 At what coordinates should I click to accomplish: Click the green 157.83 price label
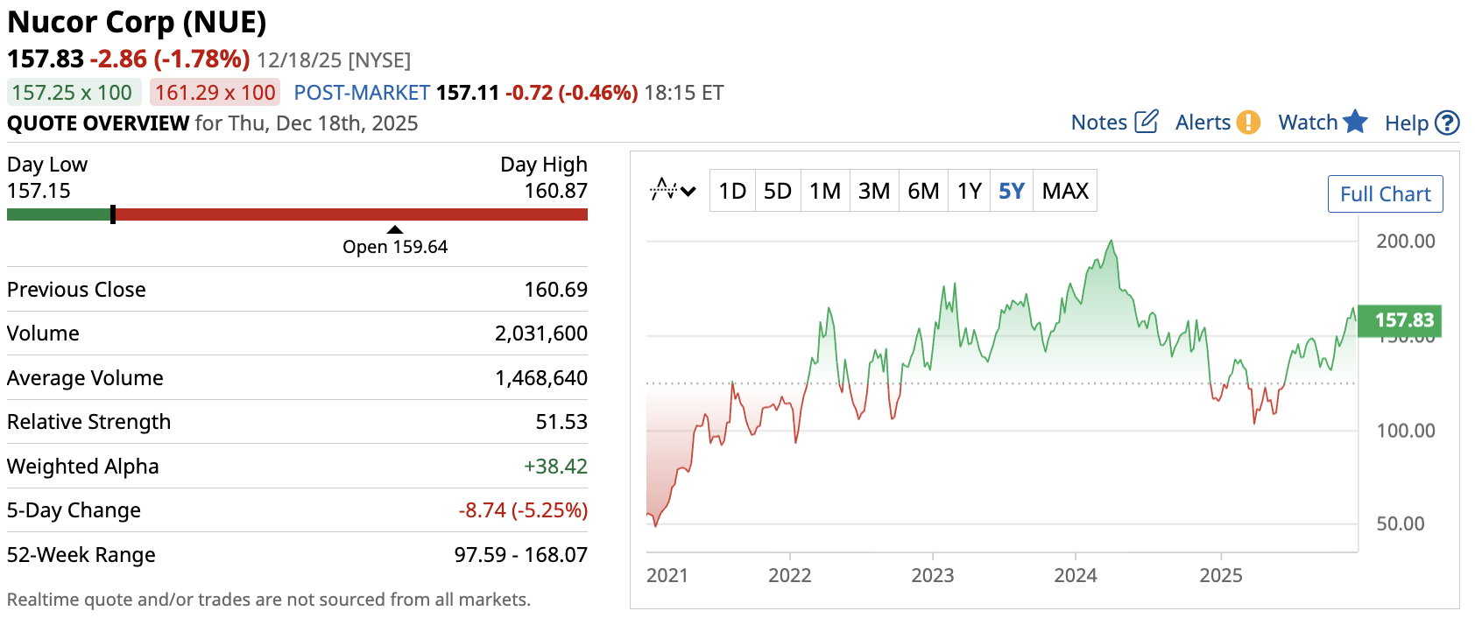click(x=1400, y=320)
